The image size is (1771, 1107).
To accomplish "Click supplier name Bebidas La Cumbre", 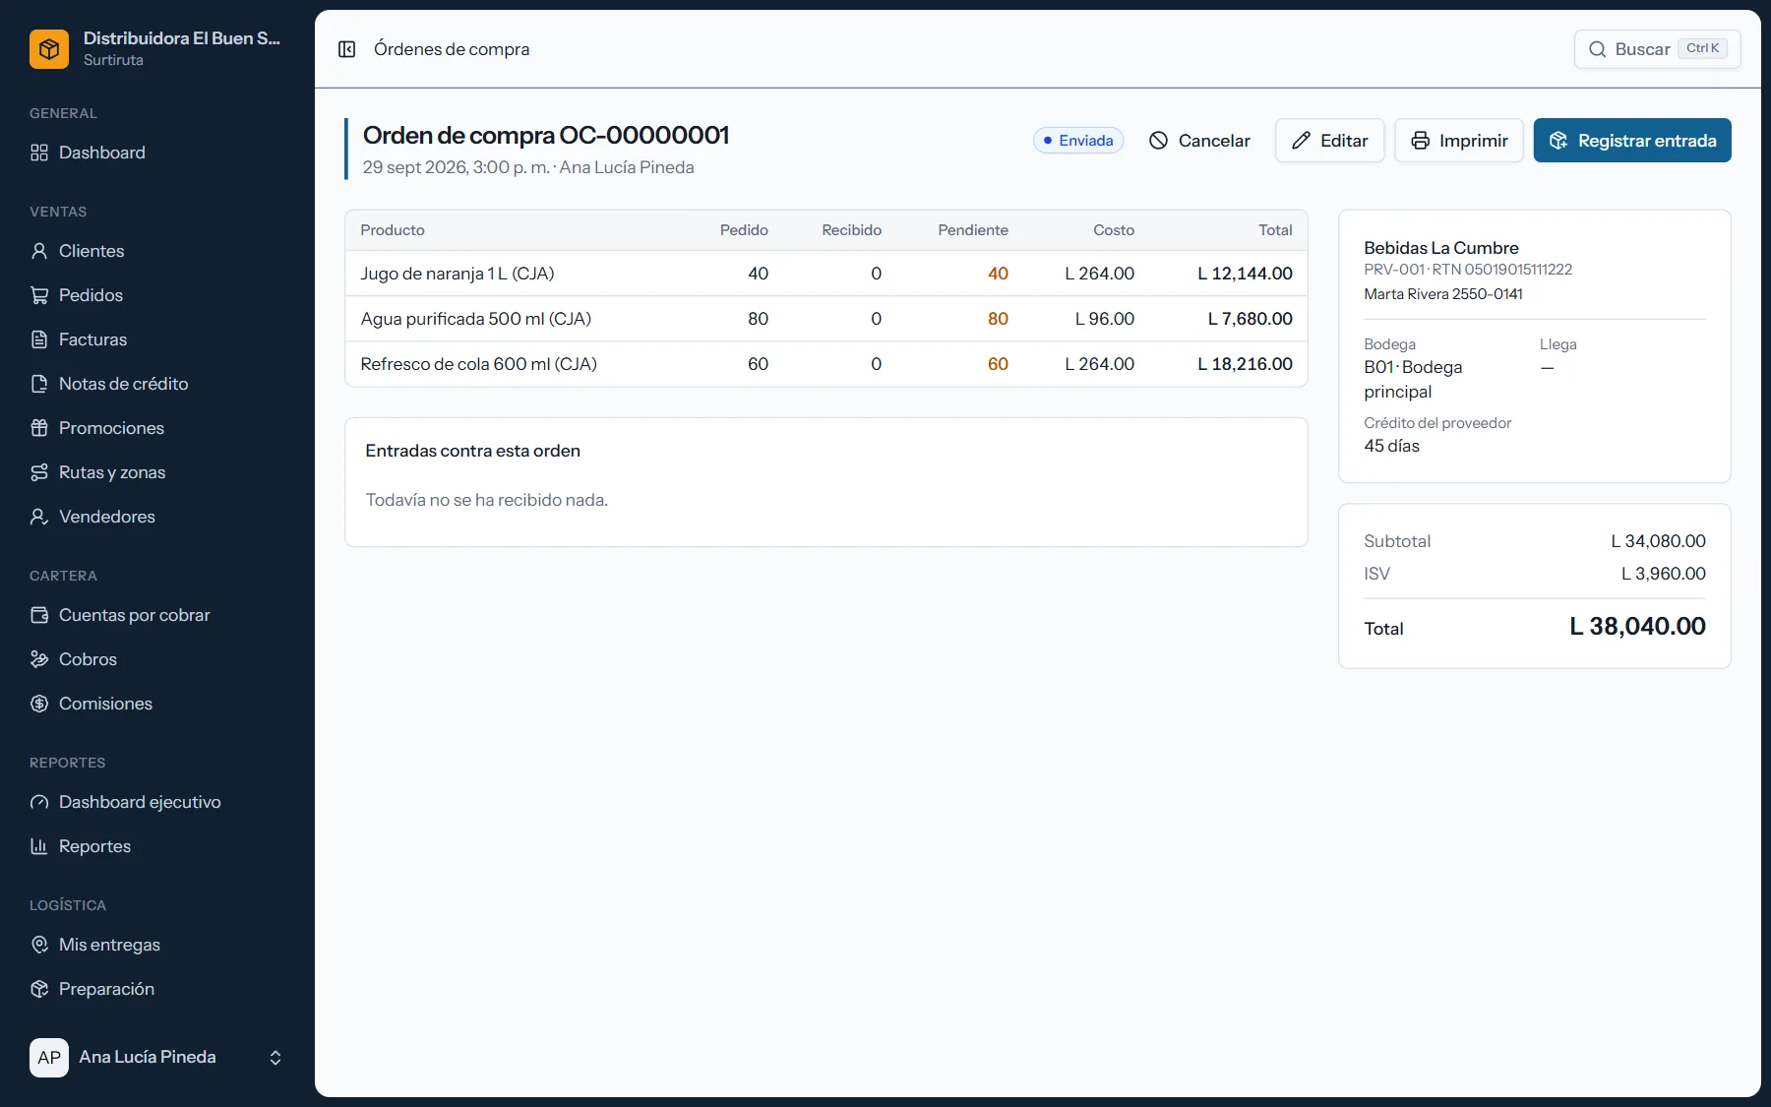I will [1440, 248].
